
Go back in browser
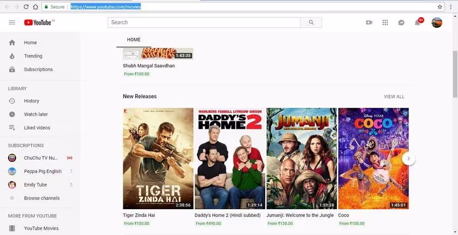coord(8,6)
